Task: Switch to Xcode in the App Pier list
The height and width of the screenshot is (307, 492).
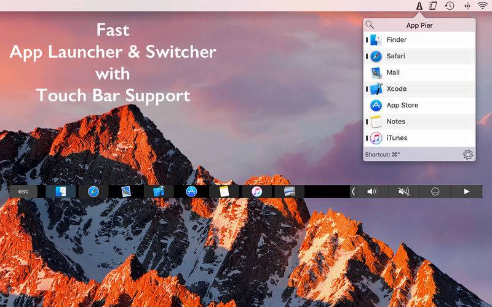Action: 419,88
